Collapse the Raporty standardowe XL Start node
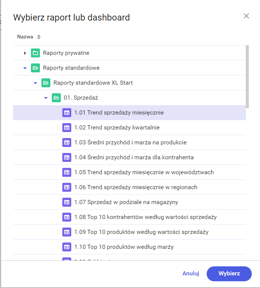 [35, 83]
